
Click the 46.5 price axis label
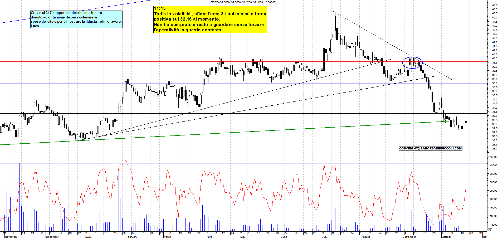(x=495, y=5)
